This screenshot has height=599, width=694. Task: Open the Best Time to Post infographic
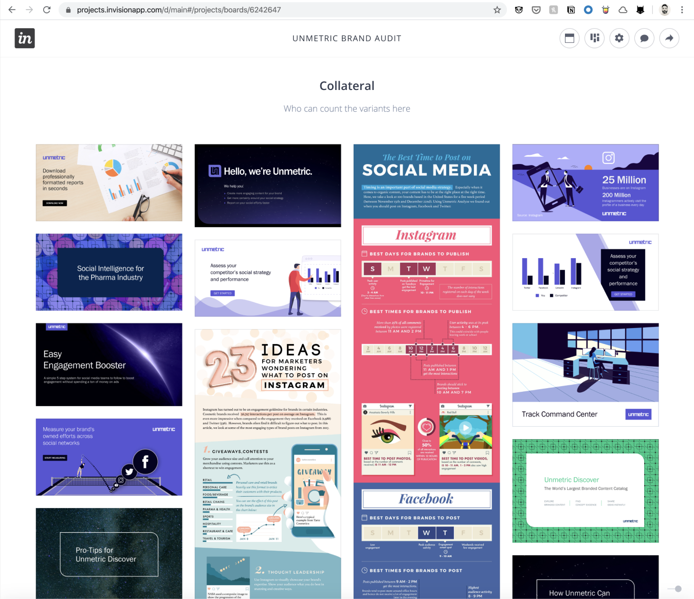[x=427, y=371]
